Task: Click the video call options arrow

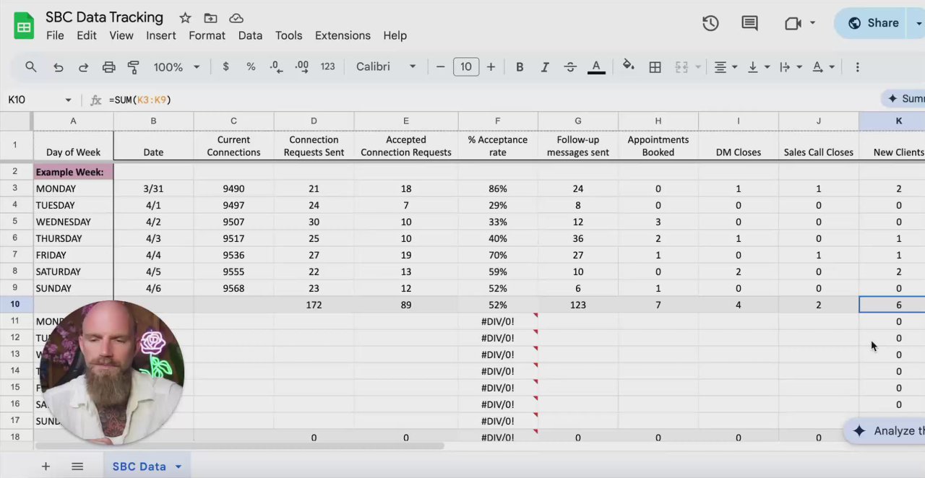Action: [x=812, y=23]
